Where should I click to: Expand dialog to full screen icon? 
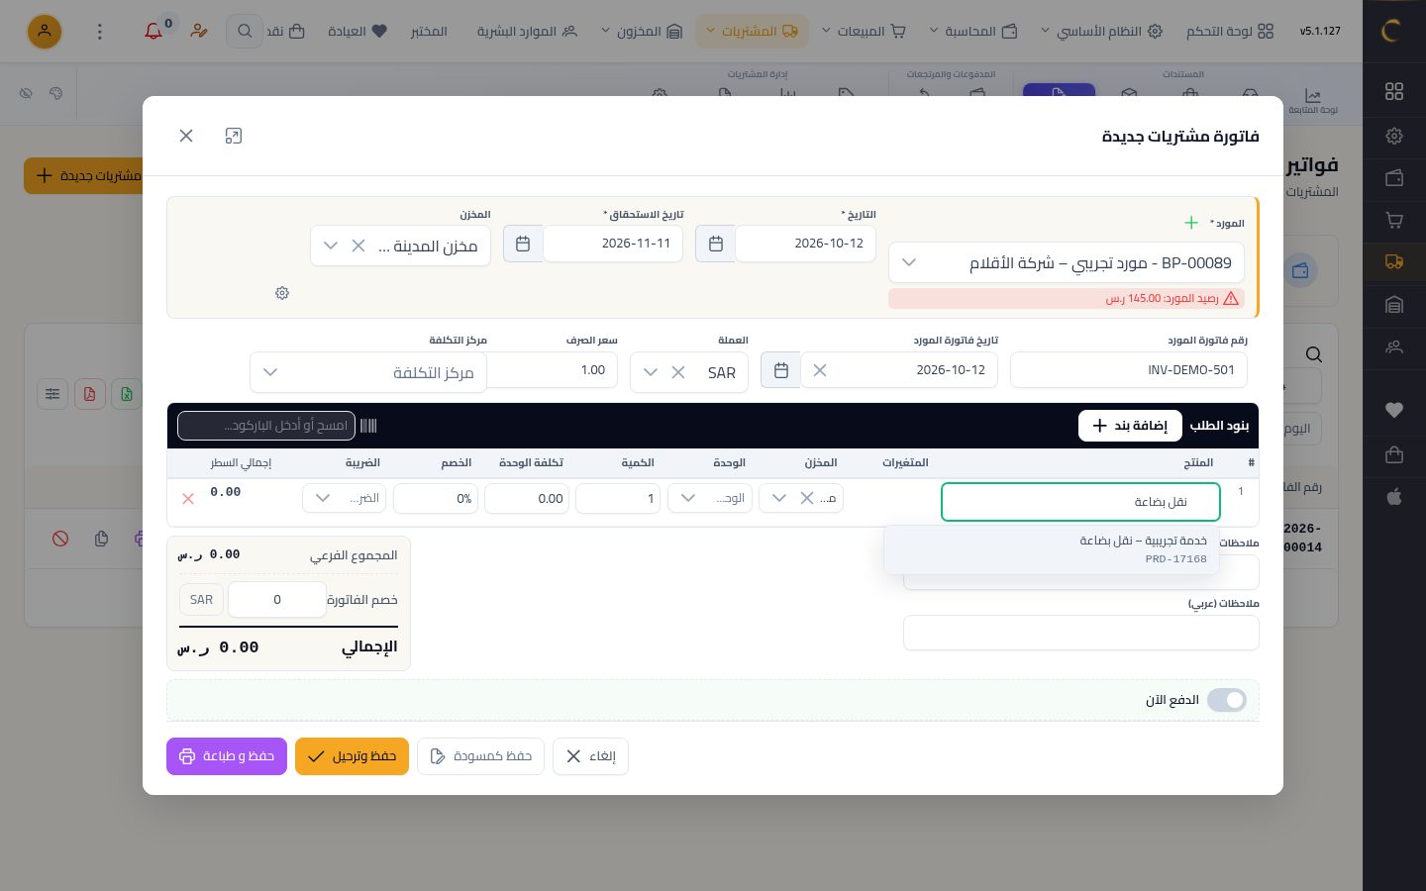point(234,136)
